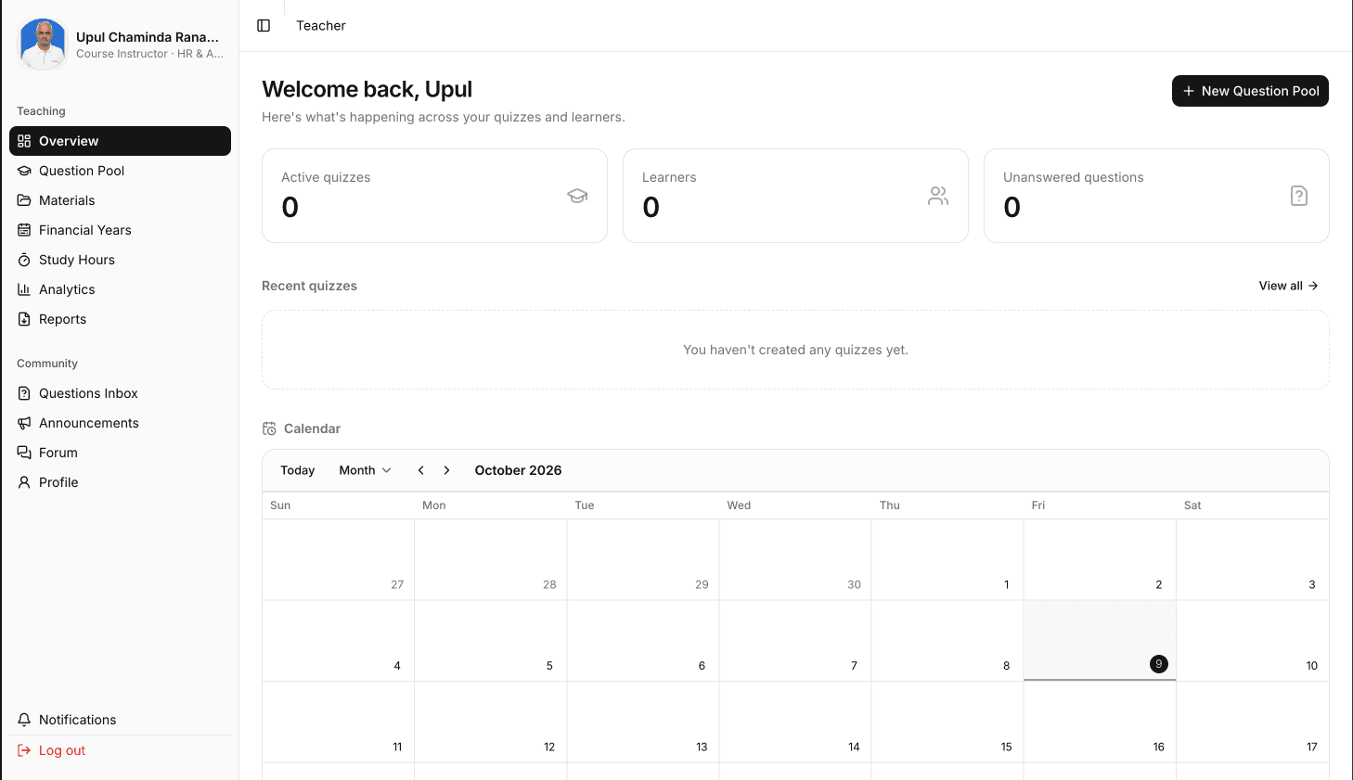Screen dimensions: 1353x780
Task: Click the Notifications bell icon
Action: click(x=24, y=720)
